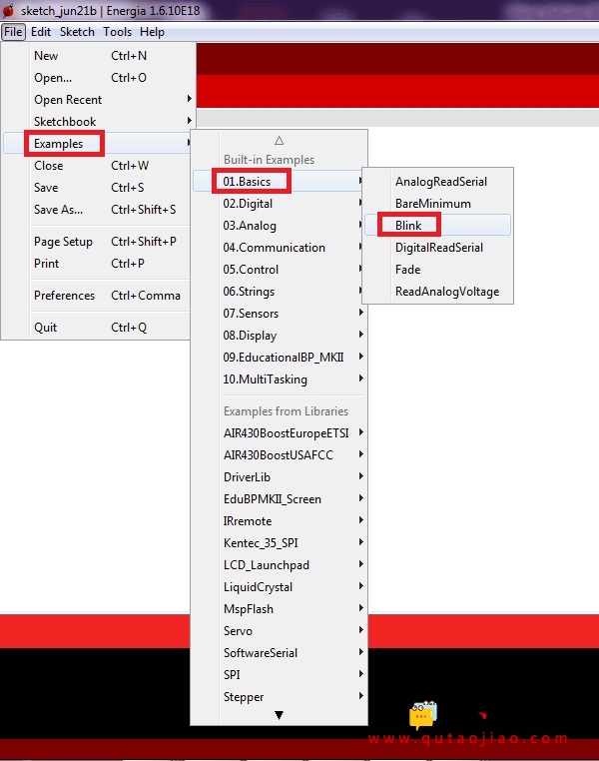Expand the 02.Digital examples submenu
Viewport: 599px width, 761px height.
[279, 204]
